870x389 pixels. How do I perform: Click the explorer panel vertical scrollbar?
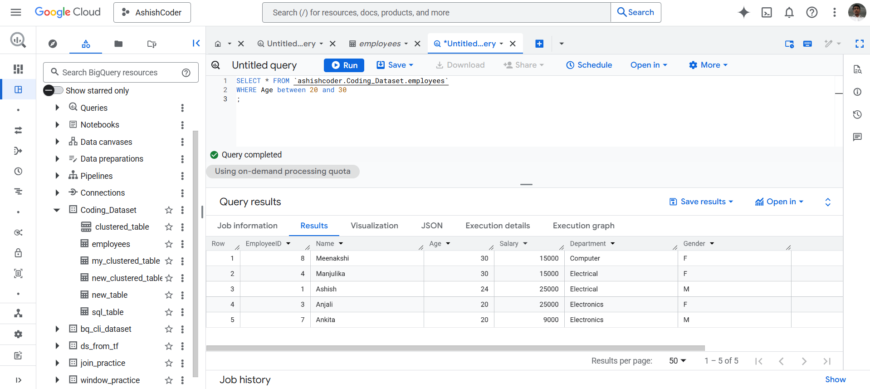tap(196, 254)
